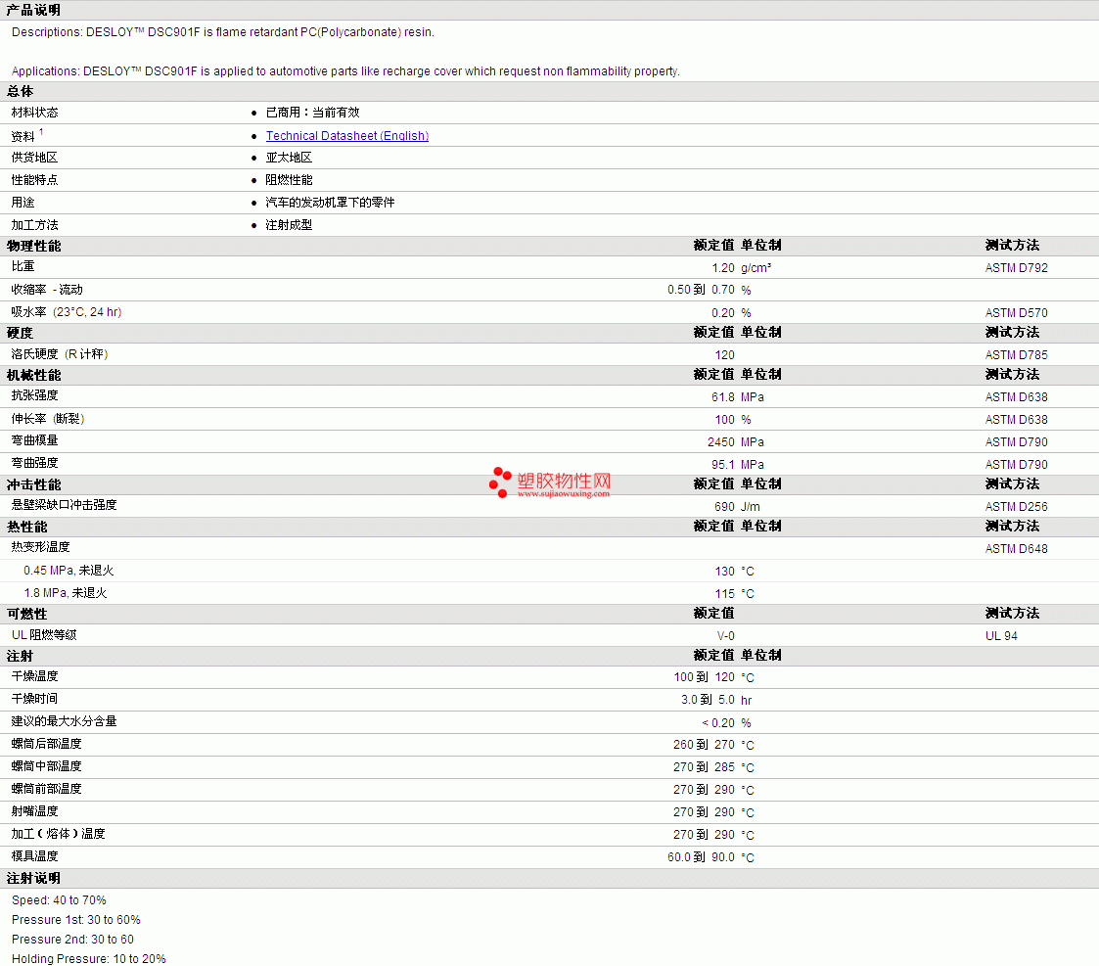Select the 阻燃性能 feature value

point(289,180)
